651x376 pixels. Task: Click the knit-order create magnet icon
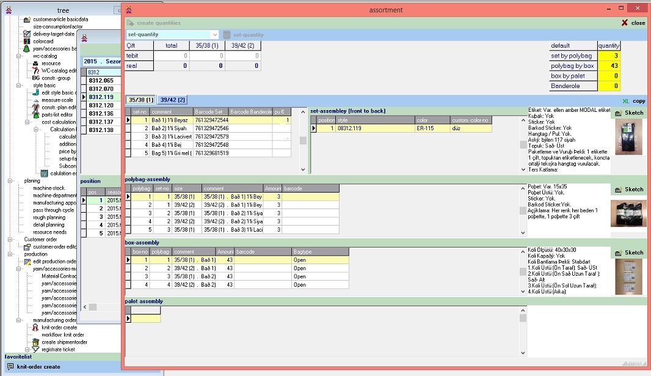35,327
